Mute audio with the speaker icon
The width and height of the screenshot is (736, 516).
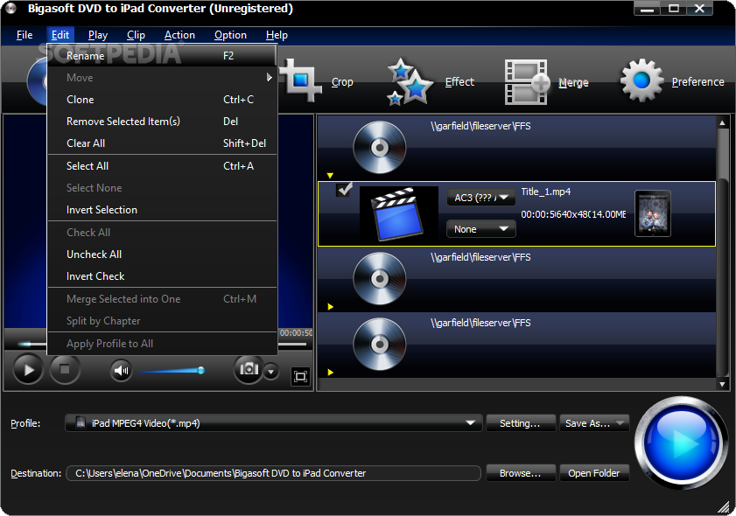coord(121,371)
